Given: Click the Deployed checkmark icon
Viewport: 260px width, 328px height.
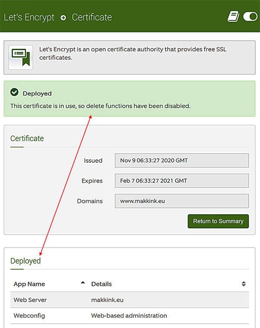Looking at the screenshot, I should tap(14, 92).
